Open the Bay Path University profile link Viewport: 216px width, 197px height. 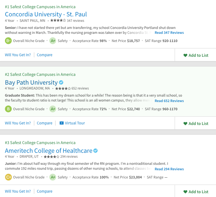[31, 82]
